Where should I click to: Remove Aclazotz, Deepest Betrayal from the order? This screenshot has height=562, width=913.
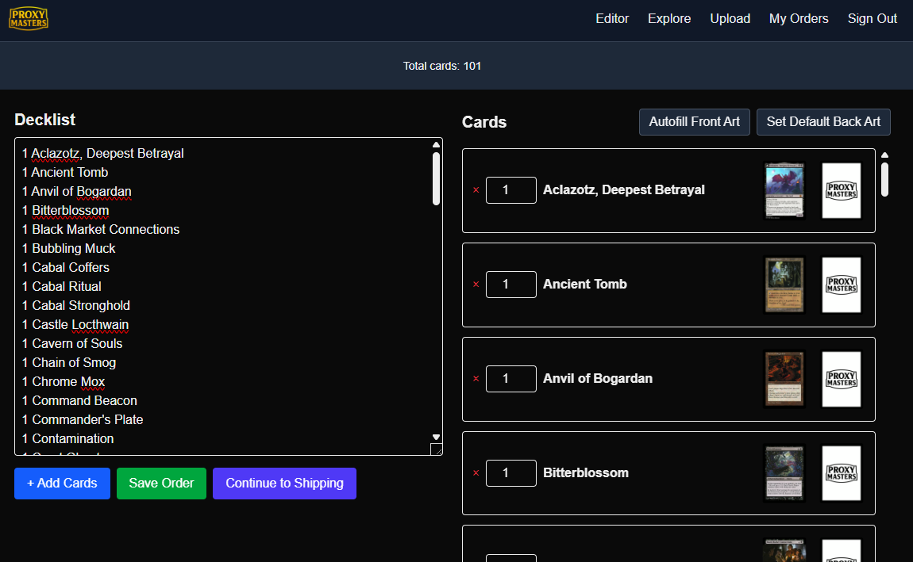pos(476,190)
